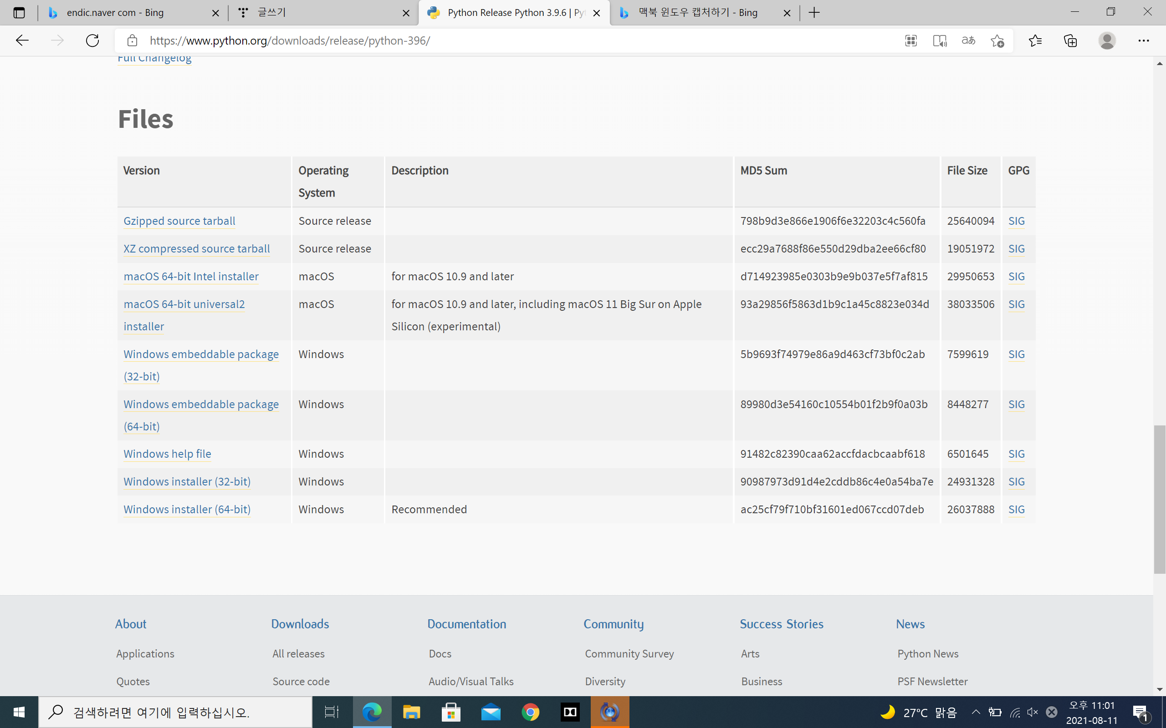This screenshot has width=1166, height=728.
Task: Open the immersive reader icon
Action: 940,40
